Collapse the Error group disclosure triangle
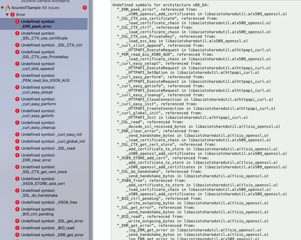Image resolution: width=301 pixels, height=240 pixels. tap(6, 14)
